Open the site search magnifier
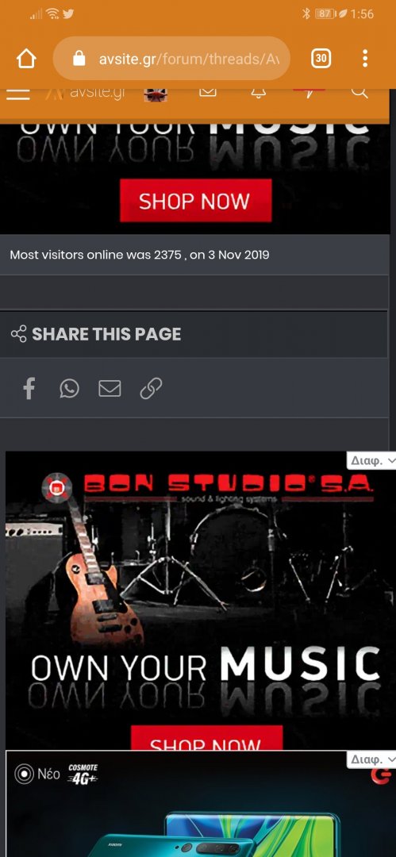Screen dimensions: 396x857 [x=359, y=92]
